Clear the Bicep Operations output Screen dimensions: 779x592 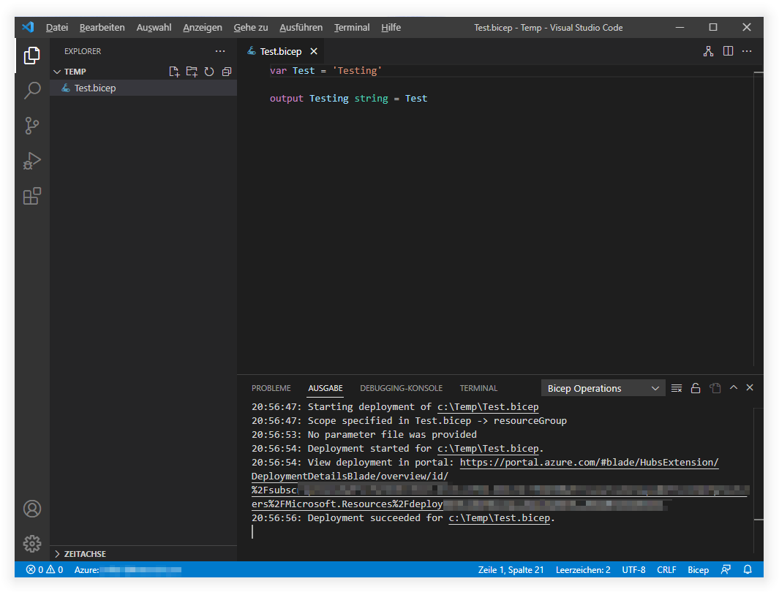click(x=677, y=388)
